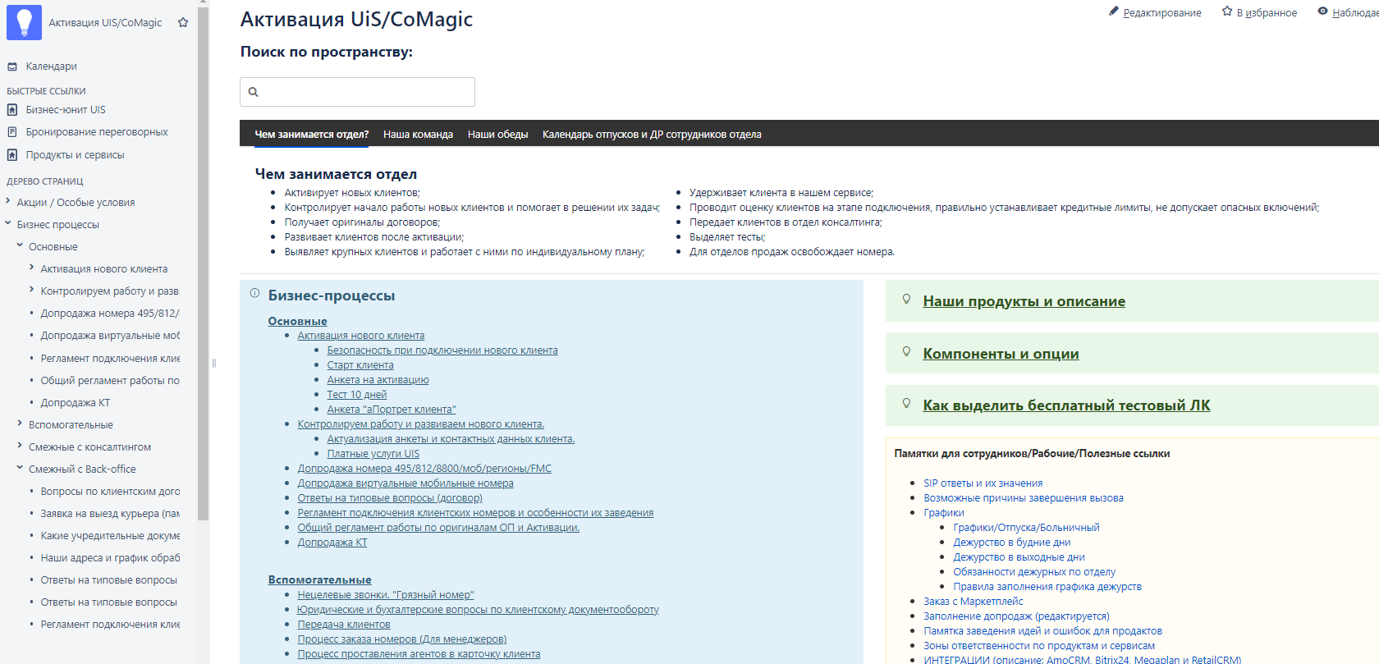The width and height of the screenshot is (1379, 664).
Task: Open Старт клиента link
Action: 360,365
